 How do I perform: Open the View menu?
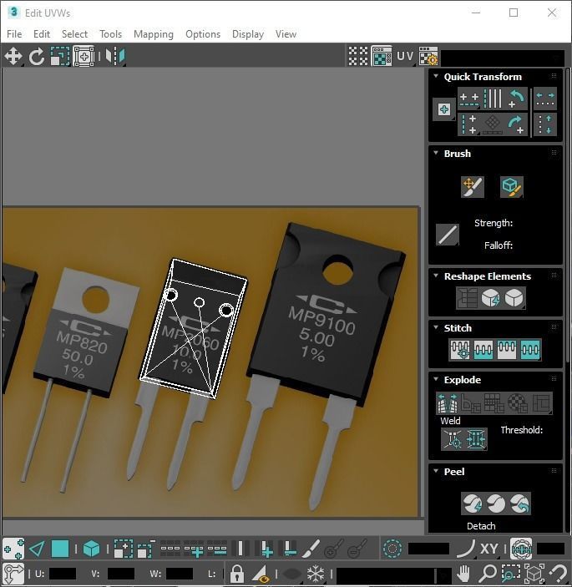286,34
